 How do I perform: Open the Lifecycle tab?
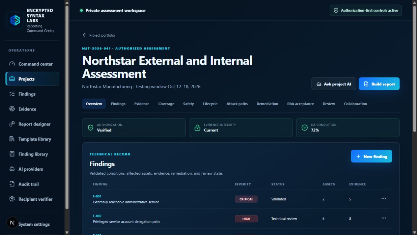point(210,104)
